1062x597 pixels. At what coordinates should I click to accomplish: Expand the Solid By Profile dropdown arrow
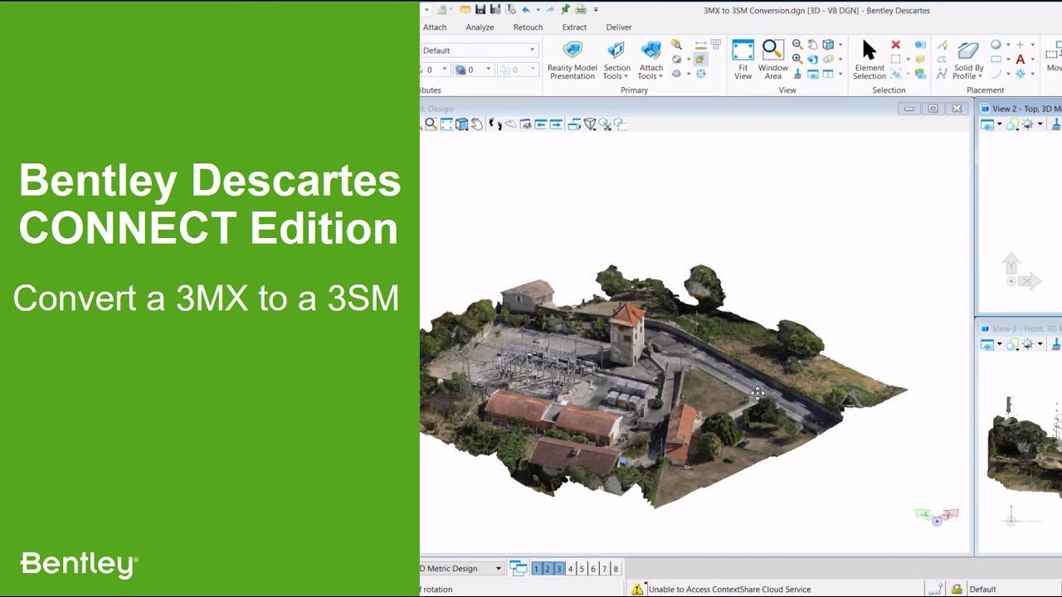pos(980,76)
